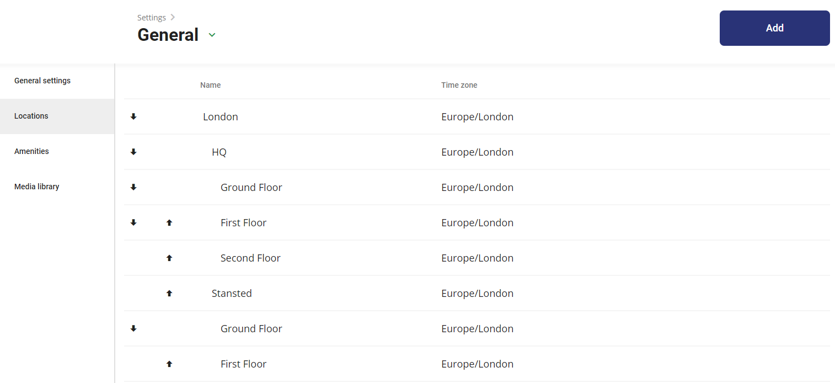835x383 pixels.
Task: Select the Second Floor location
Action: [x=250, y=258]
